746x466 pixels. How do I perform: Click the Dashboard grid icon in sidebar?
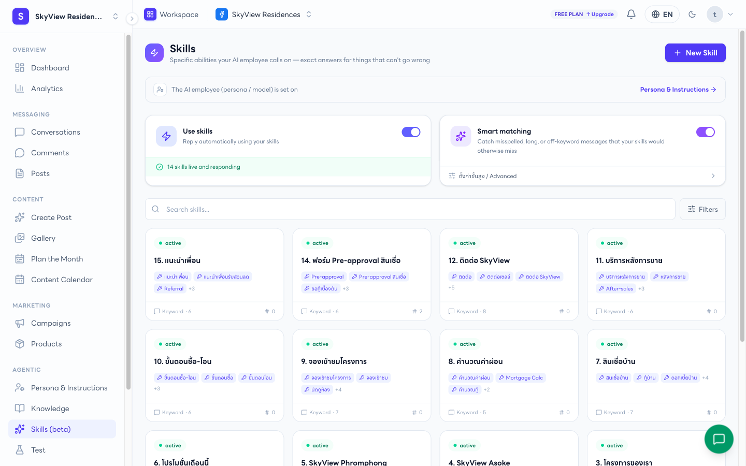(x=20, y=68)
